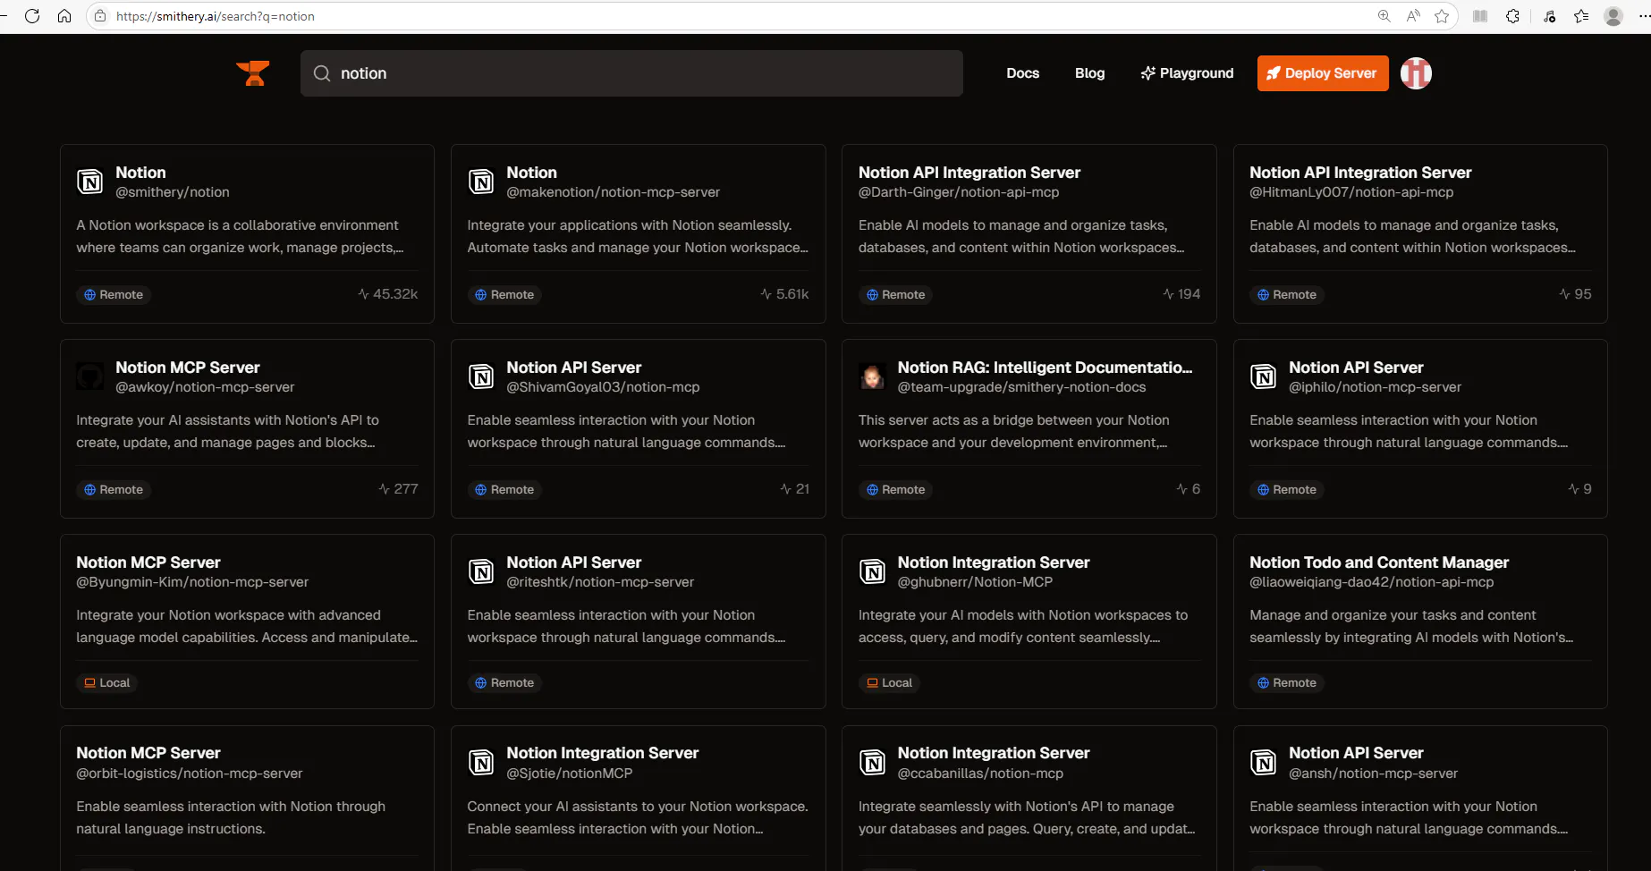
Task: Open the Notion server by @makenotion
Action: [x=638, y=233]
